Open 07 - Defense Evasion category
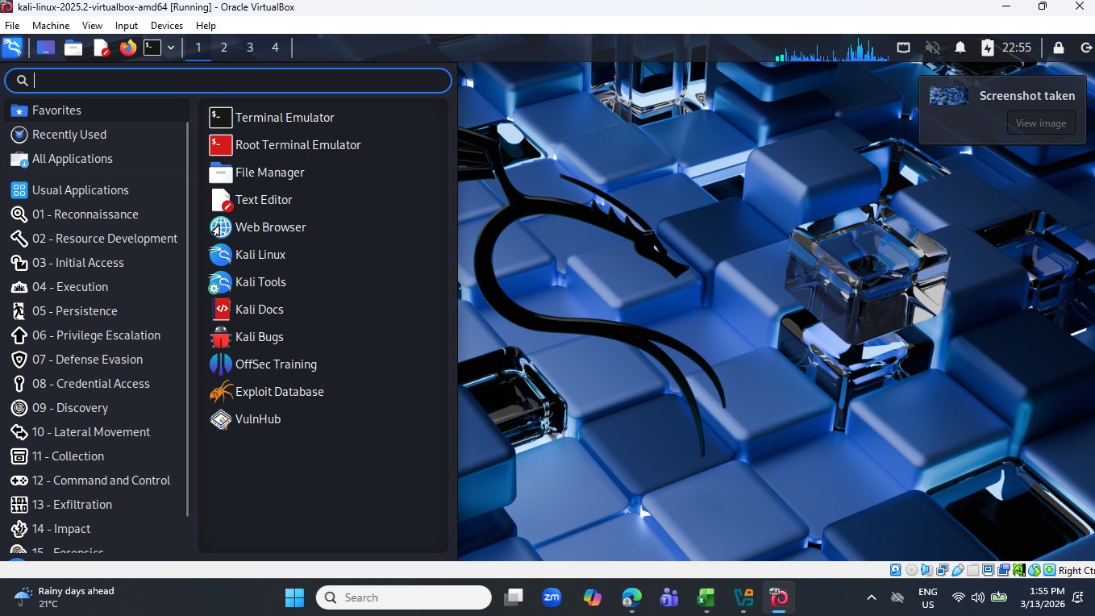The height and width of the screenshot is (616, 1095). [97, 360]
